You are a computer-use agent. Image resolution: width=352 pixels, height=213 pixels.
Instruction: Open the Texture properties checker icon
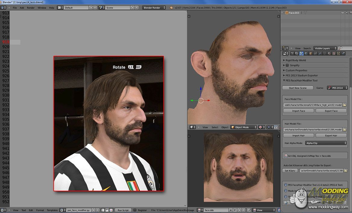(x=334, y=54)
